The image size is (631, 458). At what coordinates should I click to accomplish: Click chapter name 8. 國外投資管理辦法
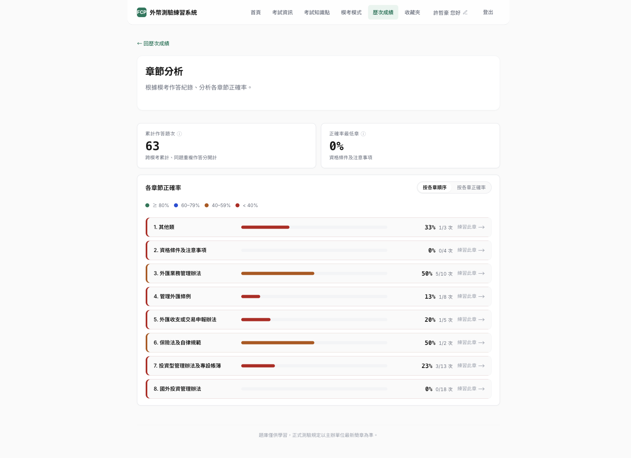(x=178, y=389)
